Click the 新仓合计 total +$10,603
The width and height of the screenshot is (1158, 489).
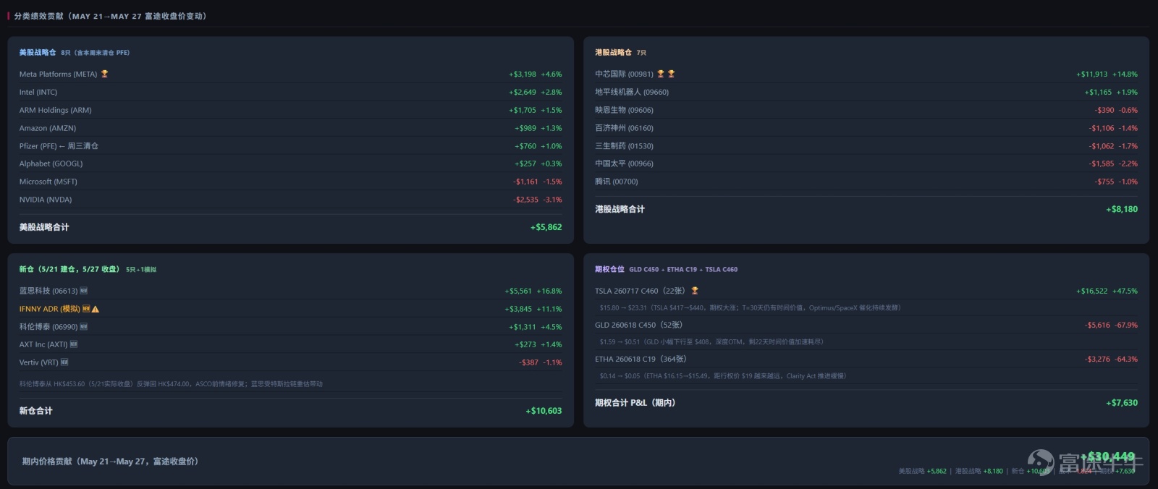pyautogui.click(x=544, y=411)
